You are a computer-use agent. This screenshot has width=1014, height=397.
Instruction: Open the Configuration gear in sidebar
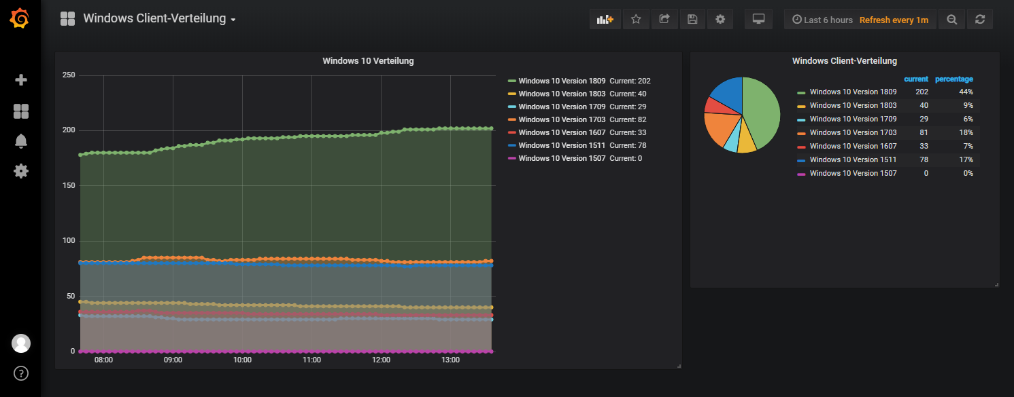21,170
